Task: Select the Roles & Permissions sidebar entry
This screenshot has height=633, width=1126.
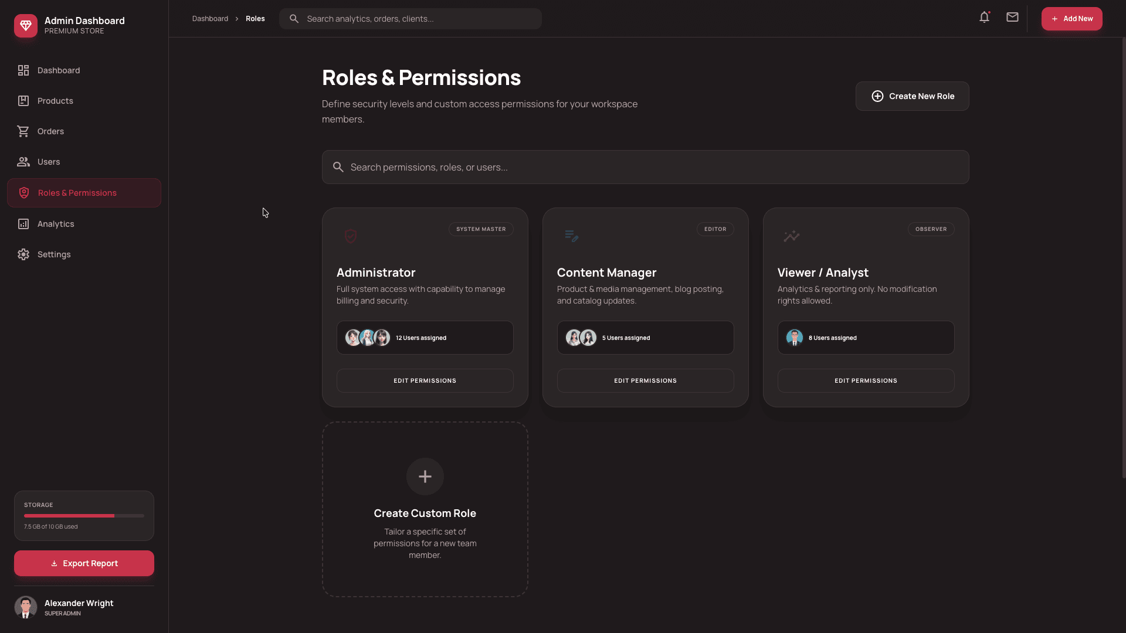Action: 83,192
